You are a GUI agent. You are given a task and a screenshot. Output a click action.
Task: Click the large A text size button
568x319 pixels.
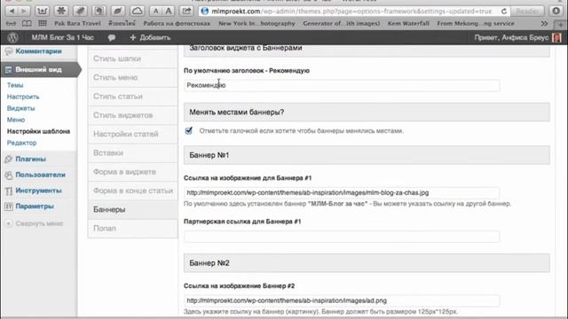tap(168, 11)
